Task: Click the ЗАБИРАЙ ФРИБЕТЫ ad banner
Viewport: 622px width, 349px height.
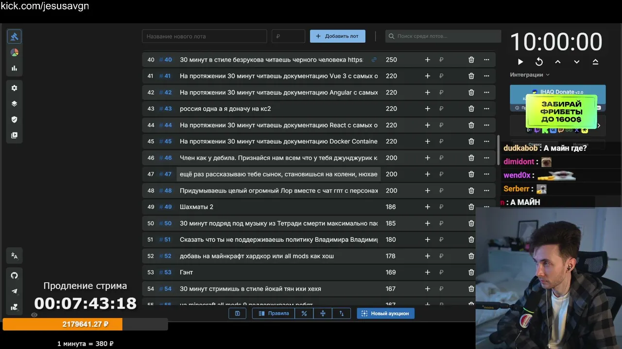Action: 561,111
